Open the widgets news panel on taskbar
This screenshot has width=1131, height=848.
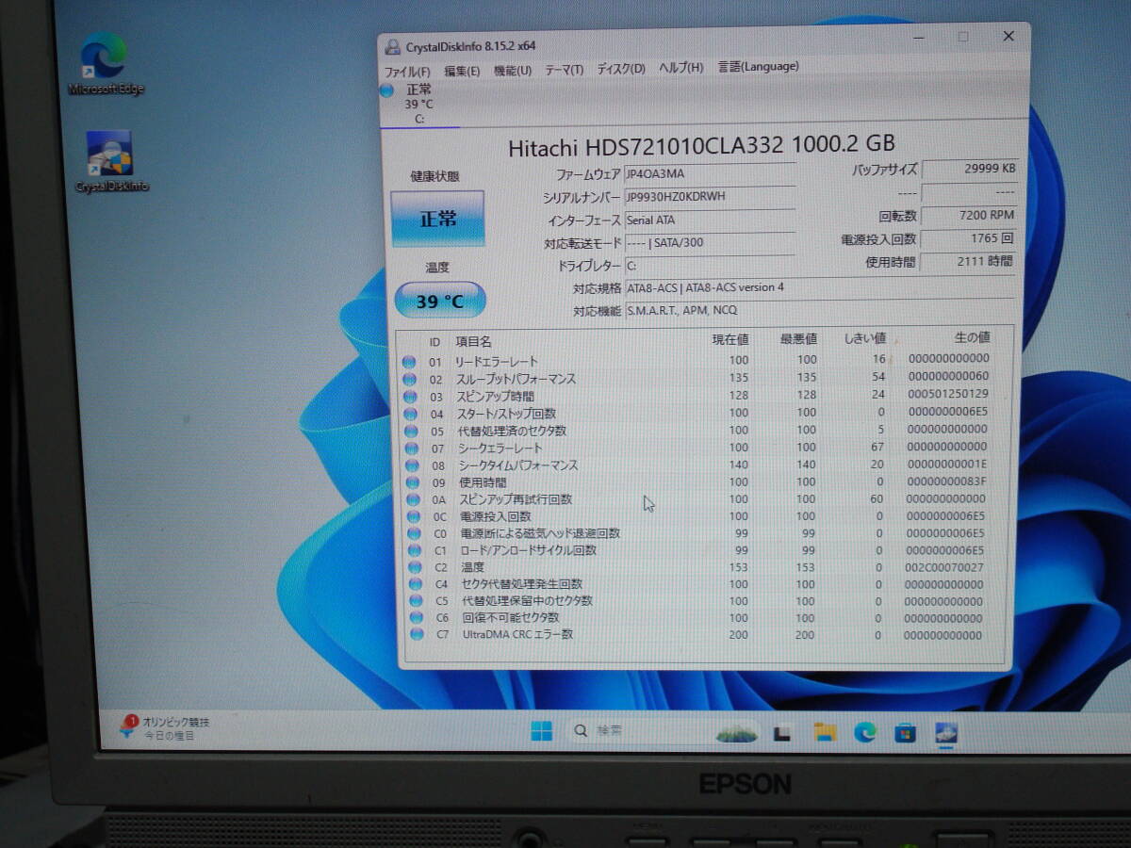pos(165,727)
